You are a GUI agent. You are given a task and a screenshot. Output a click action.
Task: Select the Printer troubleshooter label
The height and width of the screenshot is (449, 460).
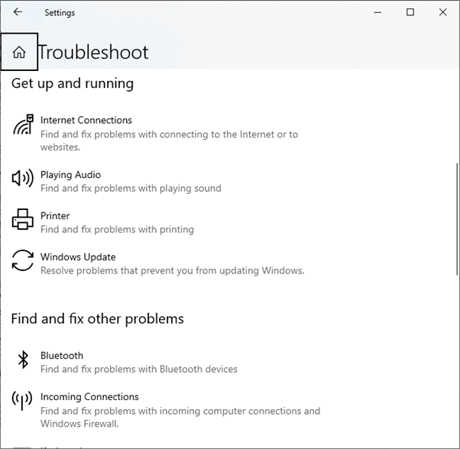55,216
